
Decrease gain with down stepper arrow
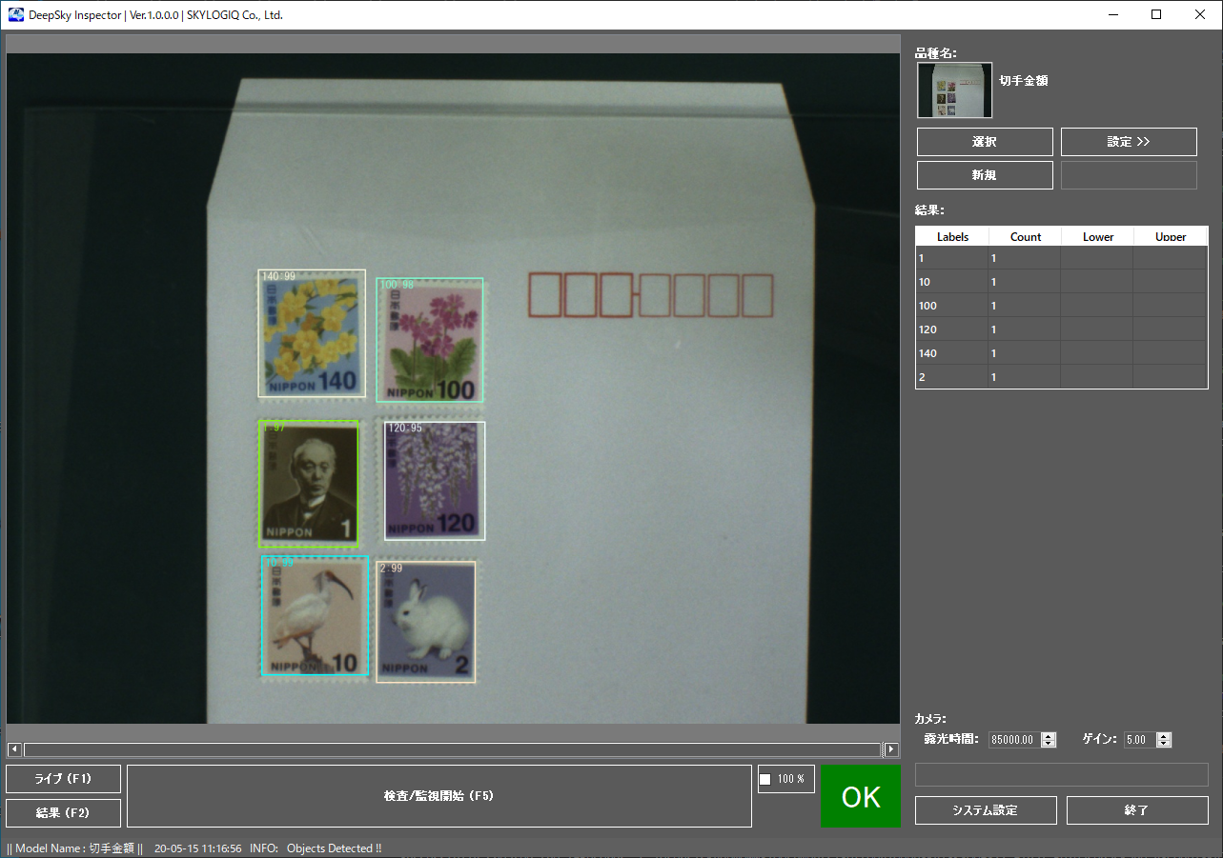tap(1163, 744)
